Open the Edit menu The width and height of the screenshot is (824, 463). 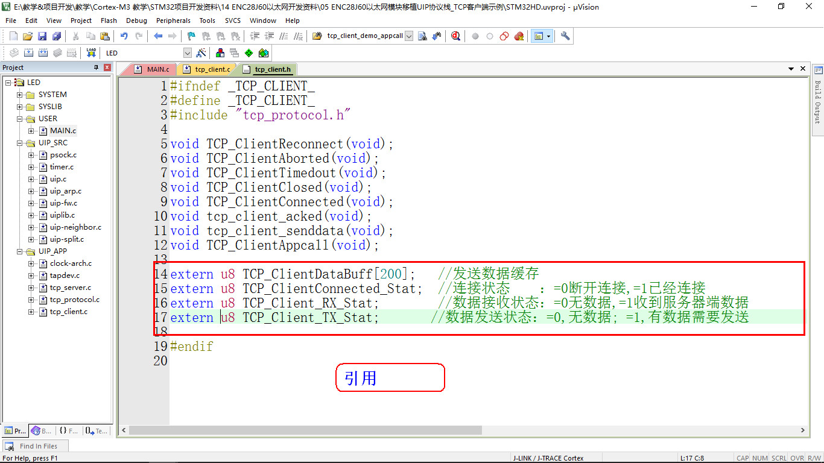pyautogui.click(x=31, y=20)
